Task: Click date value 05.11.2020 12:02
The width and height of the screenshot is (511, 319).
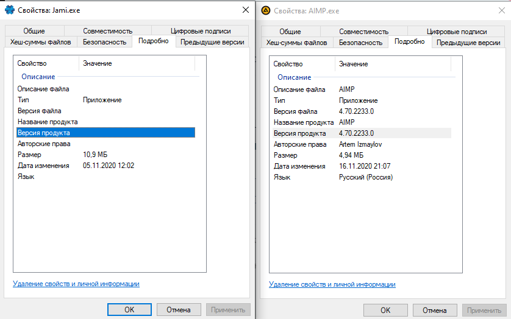Action: (x=109, y=166)
